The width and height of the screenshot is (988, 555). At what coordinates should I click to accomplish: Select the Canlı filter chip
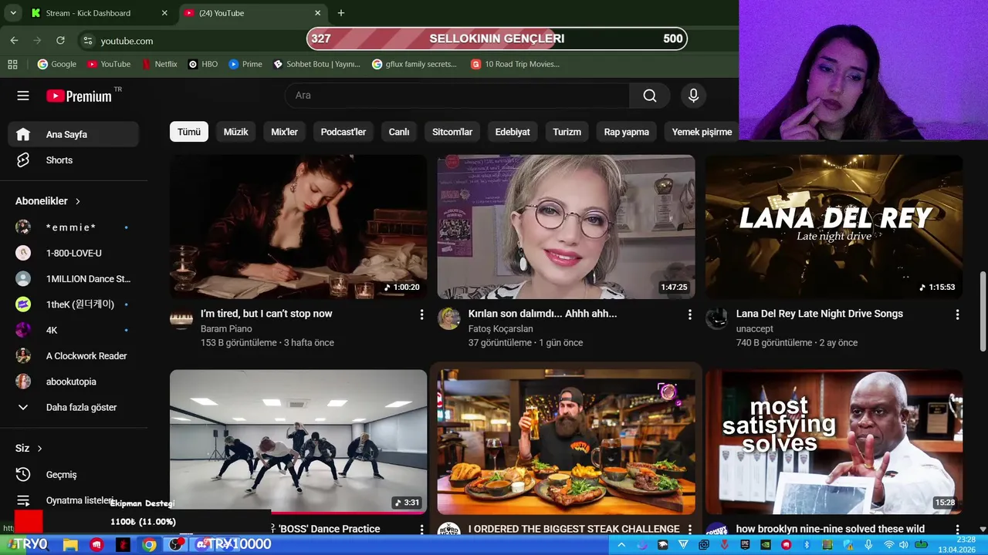pyautogui.click(x=399, y=132)
